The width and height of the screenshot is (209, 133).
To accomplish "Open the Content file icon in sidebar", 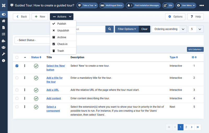I will 4,27.
